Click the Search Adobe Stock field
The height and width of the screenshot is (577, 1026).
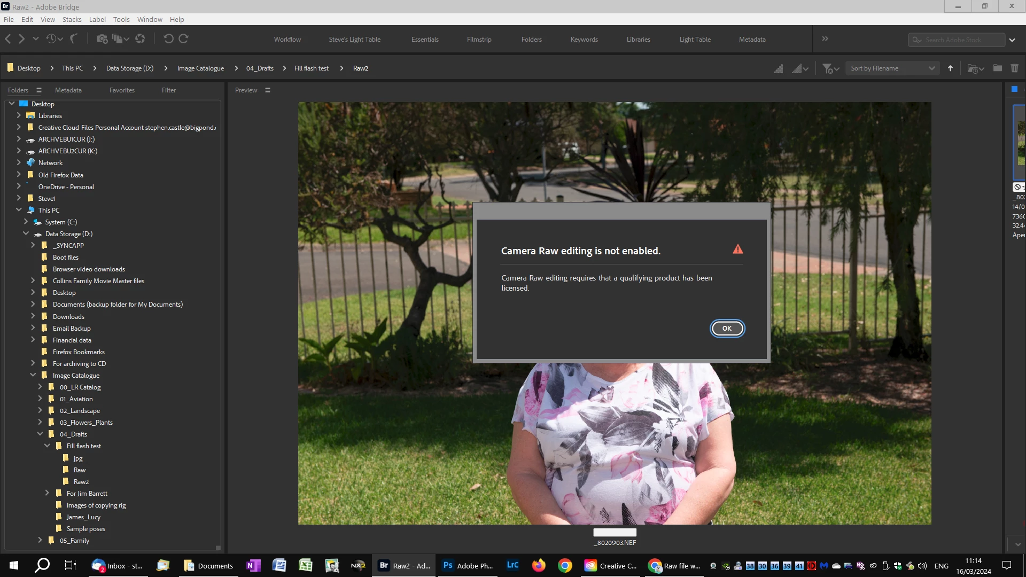pos(957,40)
